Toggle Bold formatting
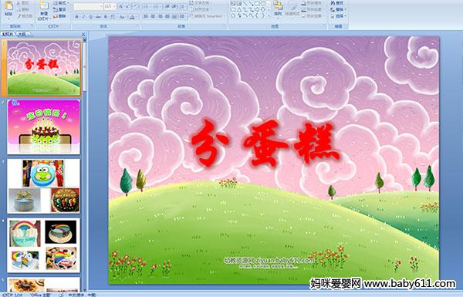The height and width of the screenshot is (297, 463). [x=76, y=17]
